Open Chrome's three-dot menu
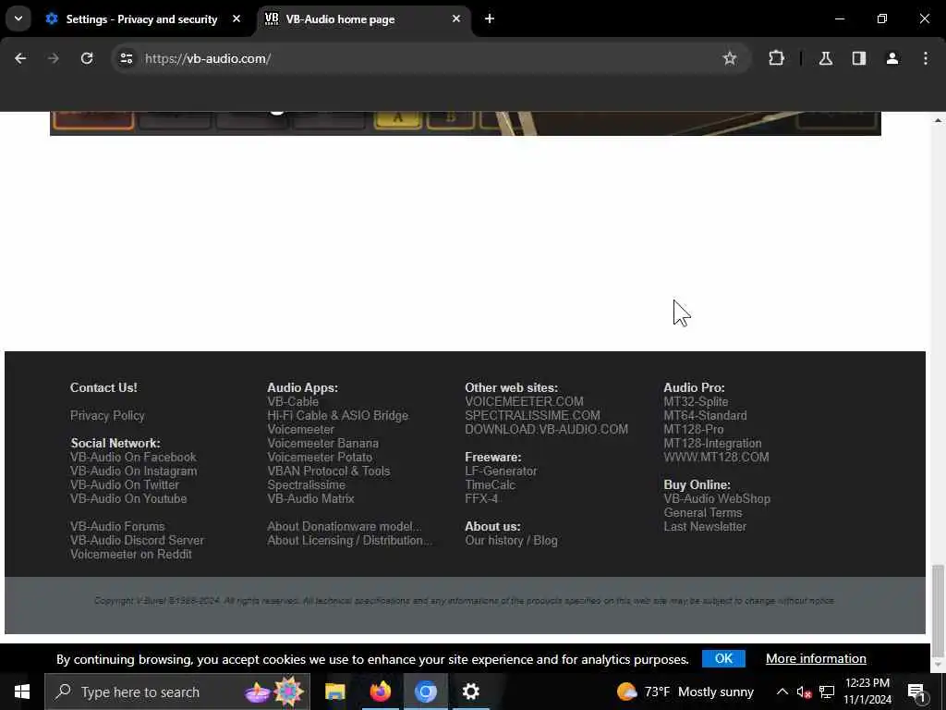Viewport: 946px width, 710px height. pyautogui.click(x=926, y=58)
